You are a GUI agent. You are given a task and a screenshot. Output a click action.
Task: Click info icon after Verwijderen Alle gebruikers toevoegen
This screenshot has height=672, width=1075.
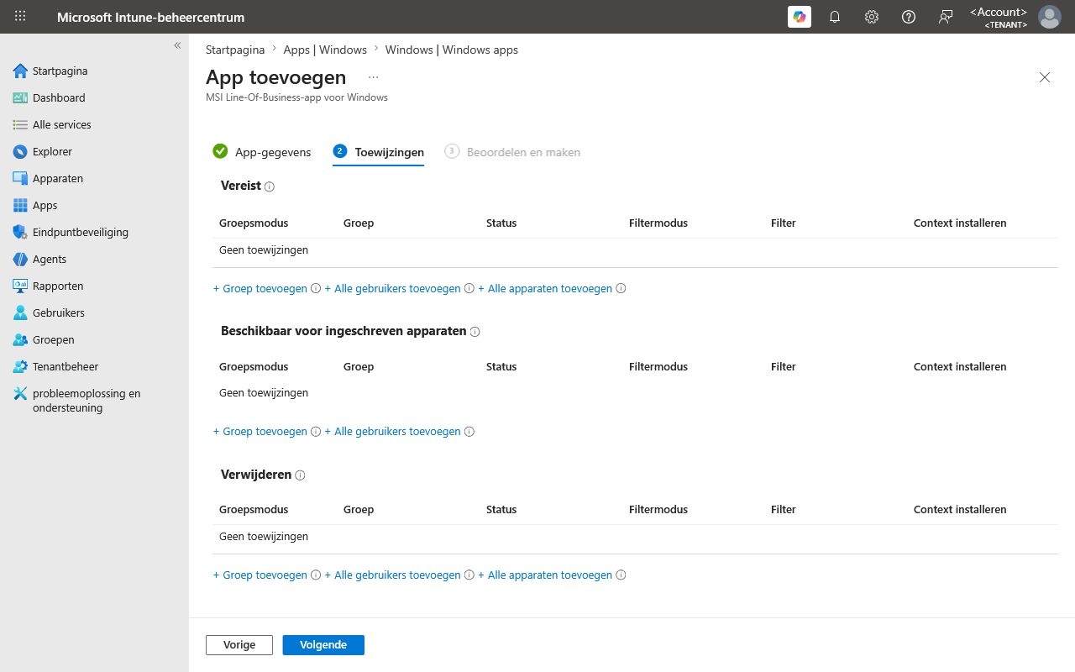click(x=469, y=575)
